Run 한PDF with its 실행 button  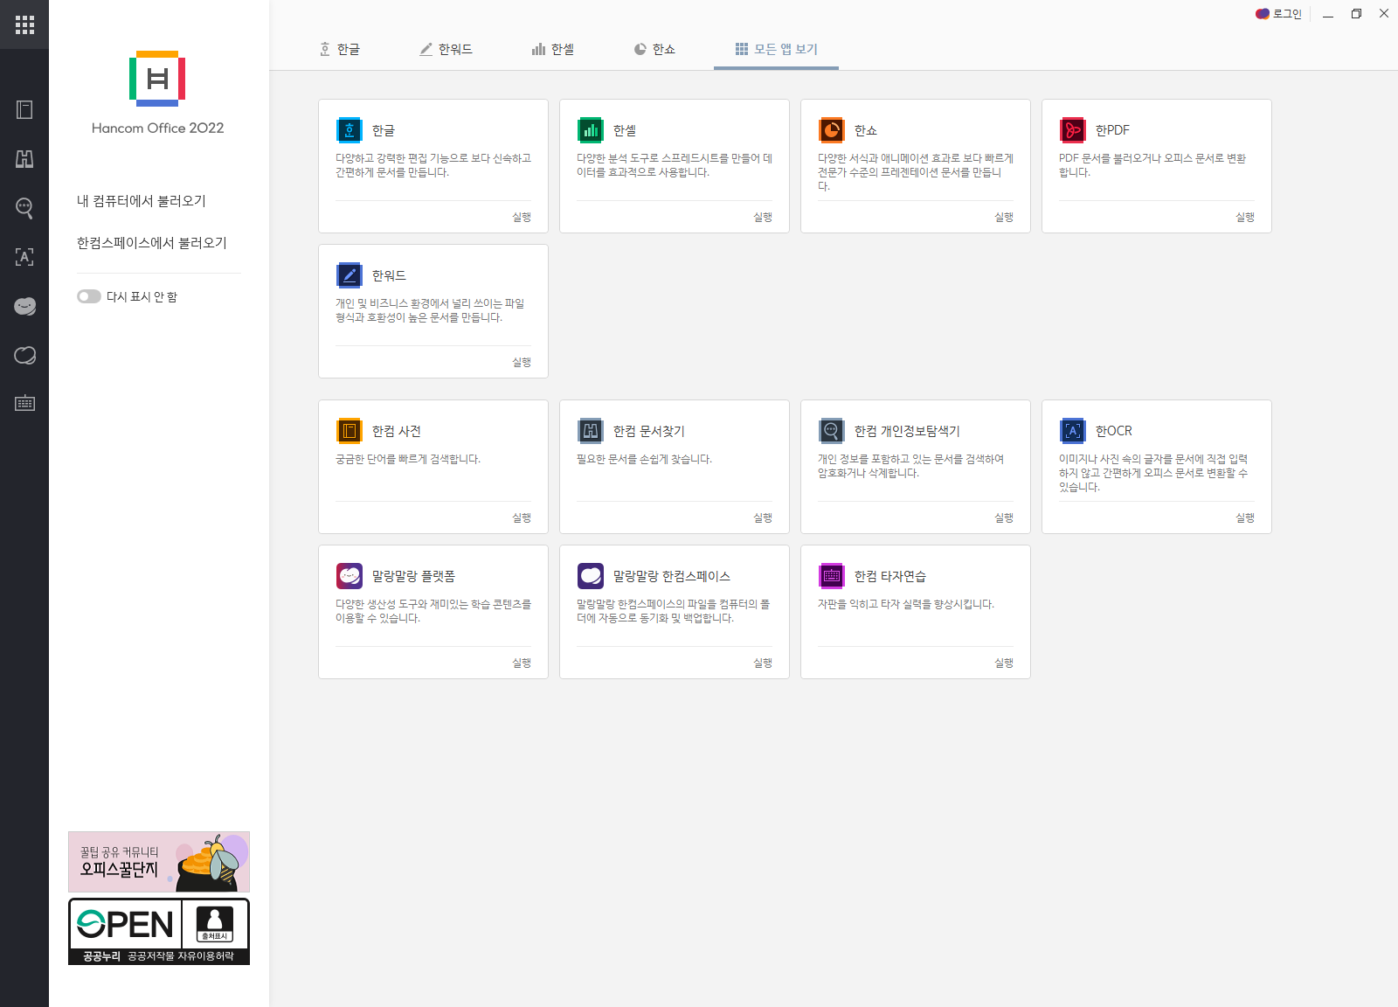[x=1245, y=217]
